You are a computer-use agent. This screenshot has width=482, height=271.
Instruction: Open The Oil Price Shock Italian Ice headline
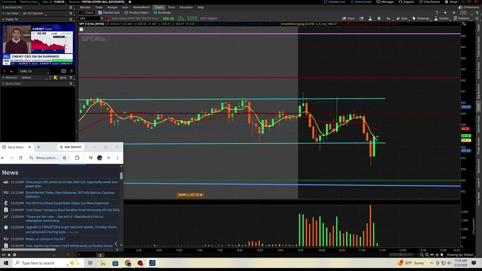[67, 203]
